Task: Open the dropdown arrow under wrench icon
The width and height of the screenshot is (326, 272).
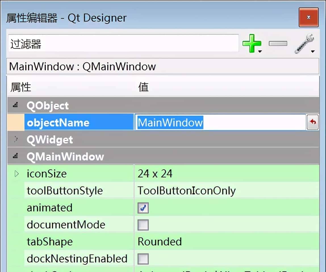Action: 313,51
